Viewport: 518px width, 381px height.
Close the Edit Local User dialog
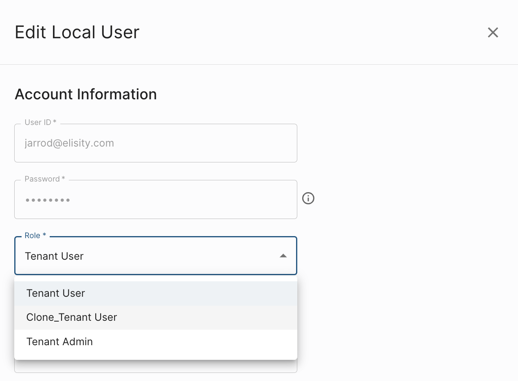(x=493, y=33)
